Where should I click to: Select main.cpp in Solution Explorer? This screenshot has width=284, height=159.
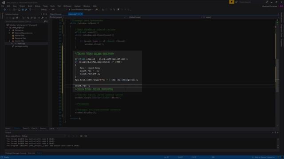click(x=21, y=44)
